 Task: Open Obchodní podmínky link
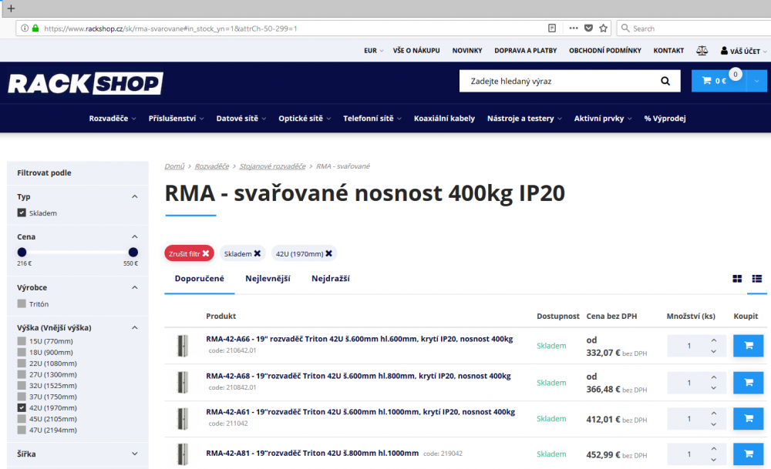click(604, 51)
